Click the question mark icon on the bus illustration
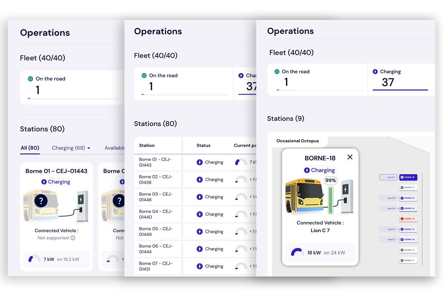 (41, 200)
